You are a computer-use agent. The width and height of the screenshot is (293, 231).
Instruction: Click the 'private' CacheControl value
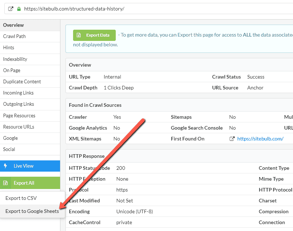(124, 222)
